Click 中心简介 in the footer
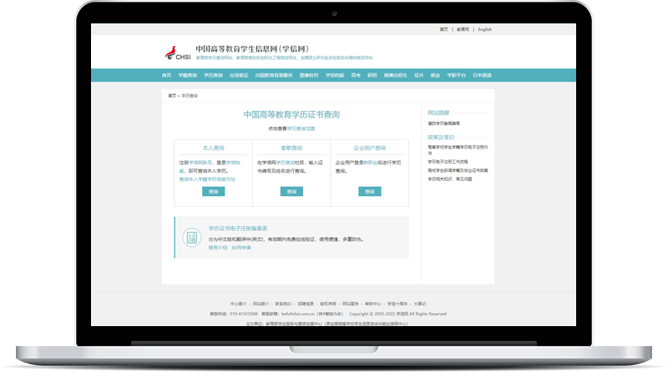The image size is (668, 372). coord(239,304)
